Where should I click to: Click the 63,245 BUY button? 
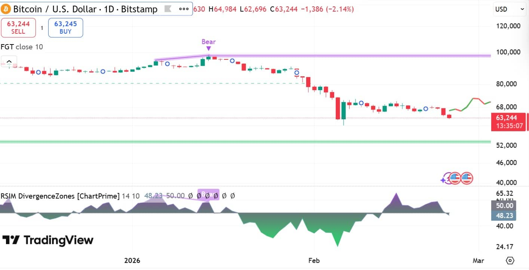pos(65,28)
